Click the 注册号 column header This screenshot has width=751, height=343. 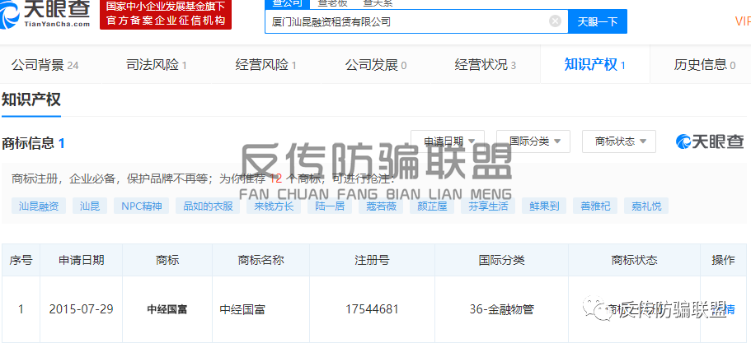click(372, 260)
